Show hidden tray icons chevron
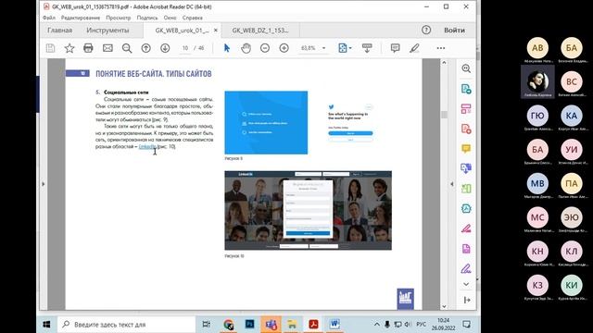 (377, 325)
